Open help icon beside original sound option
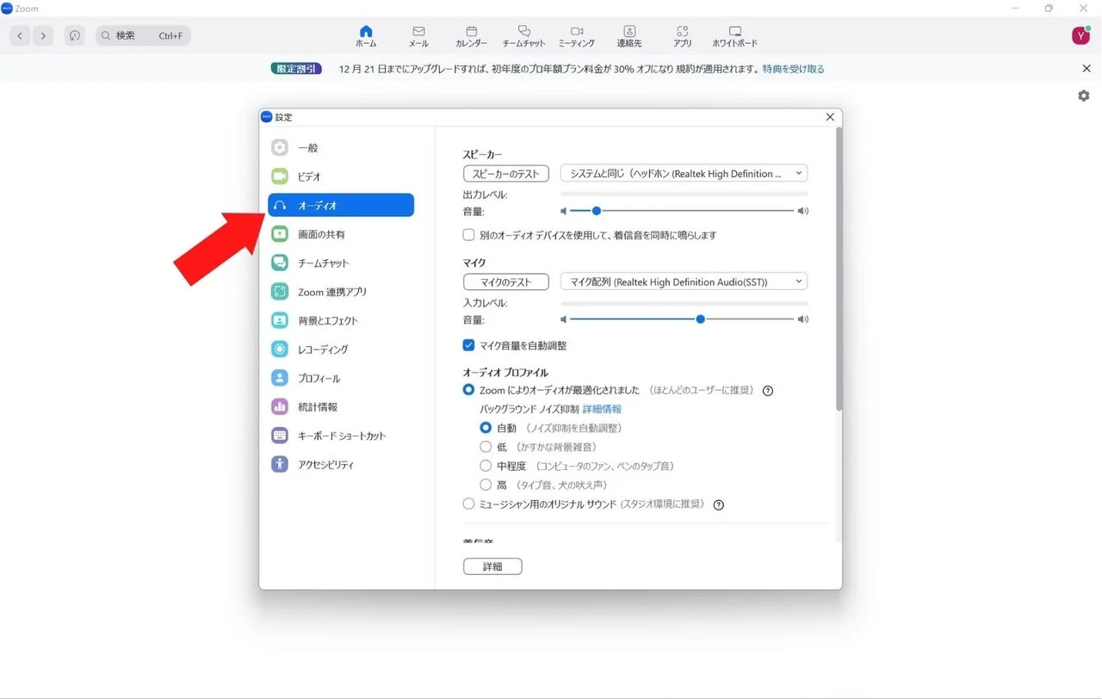 719,505
